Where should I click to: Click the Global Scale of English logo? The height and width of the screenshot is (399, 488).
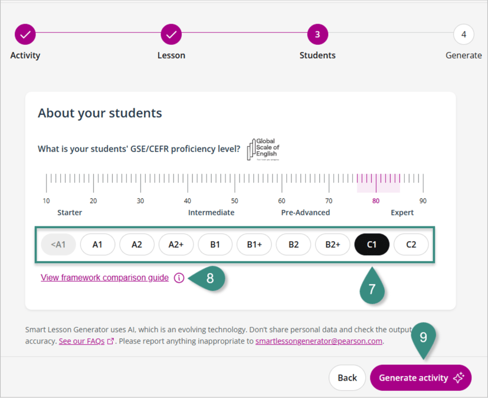(263, 150)
